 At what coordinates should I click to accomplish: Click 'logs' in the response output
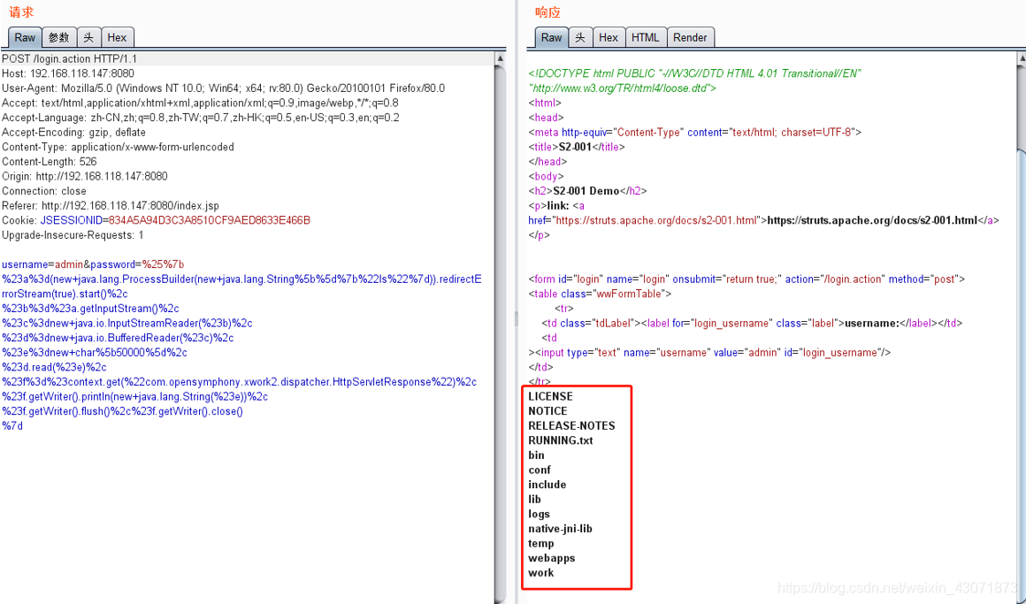click(540, 515)
